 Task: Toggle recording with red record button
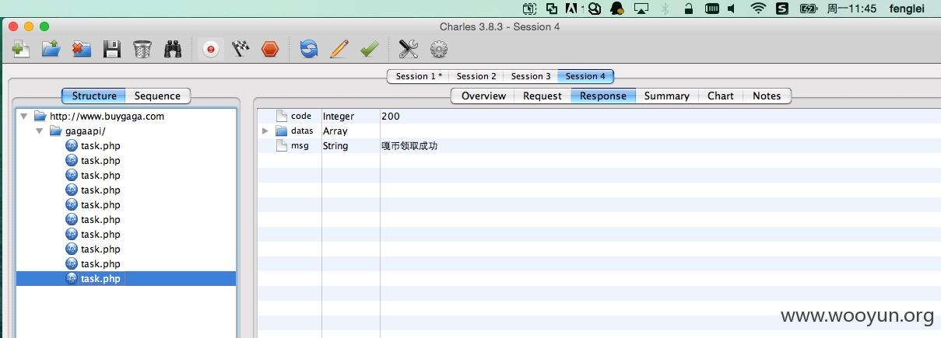(x=210, y=50)
